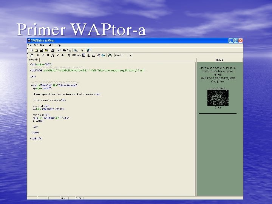Apply underline formatting
Image resolution: width=272 pixels, height=204 pixels.
tap(48, 55)
